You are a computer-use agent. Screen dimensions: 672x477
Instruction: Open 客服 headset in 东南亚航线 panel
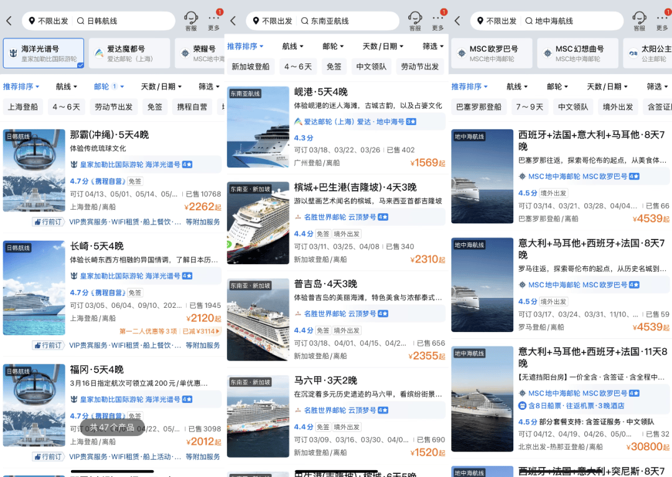pyautogui.click(x=415, y=20)
